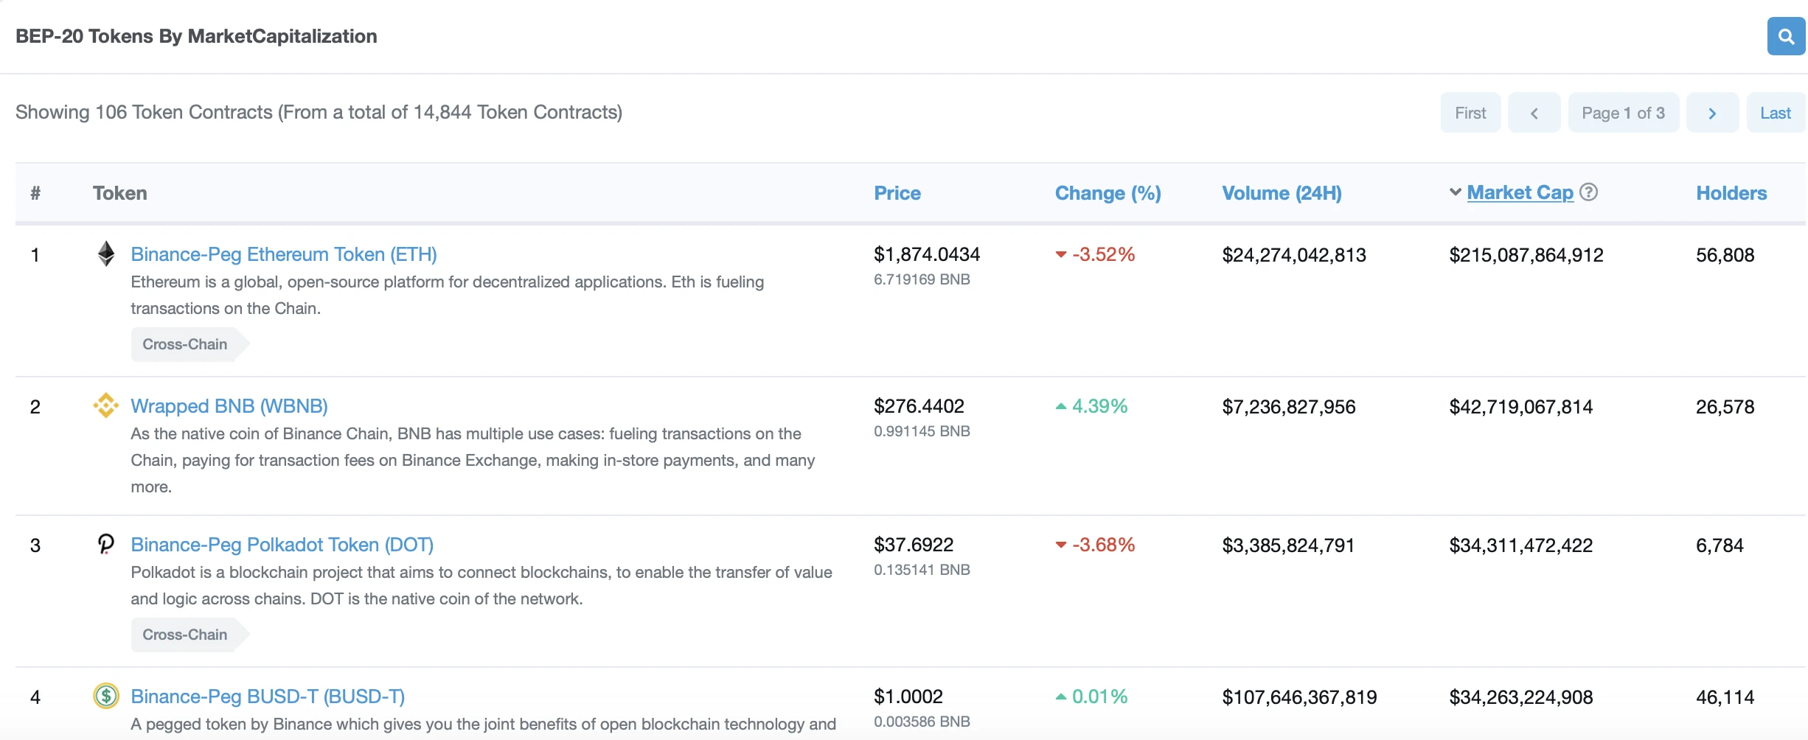Click WBNB change value 4.39%
Screen dimensions: 1808x740
click(1099, 406)
